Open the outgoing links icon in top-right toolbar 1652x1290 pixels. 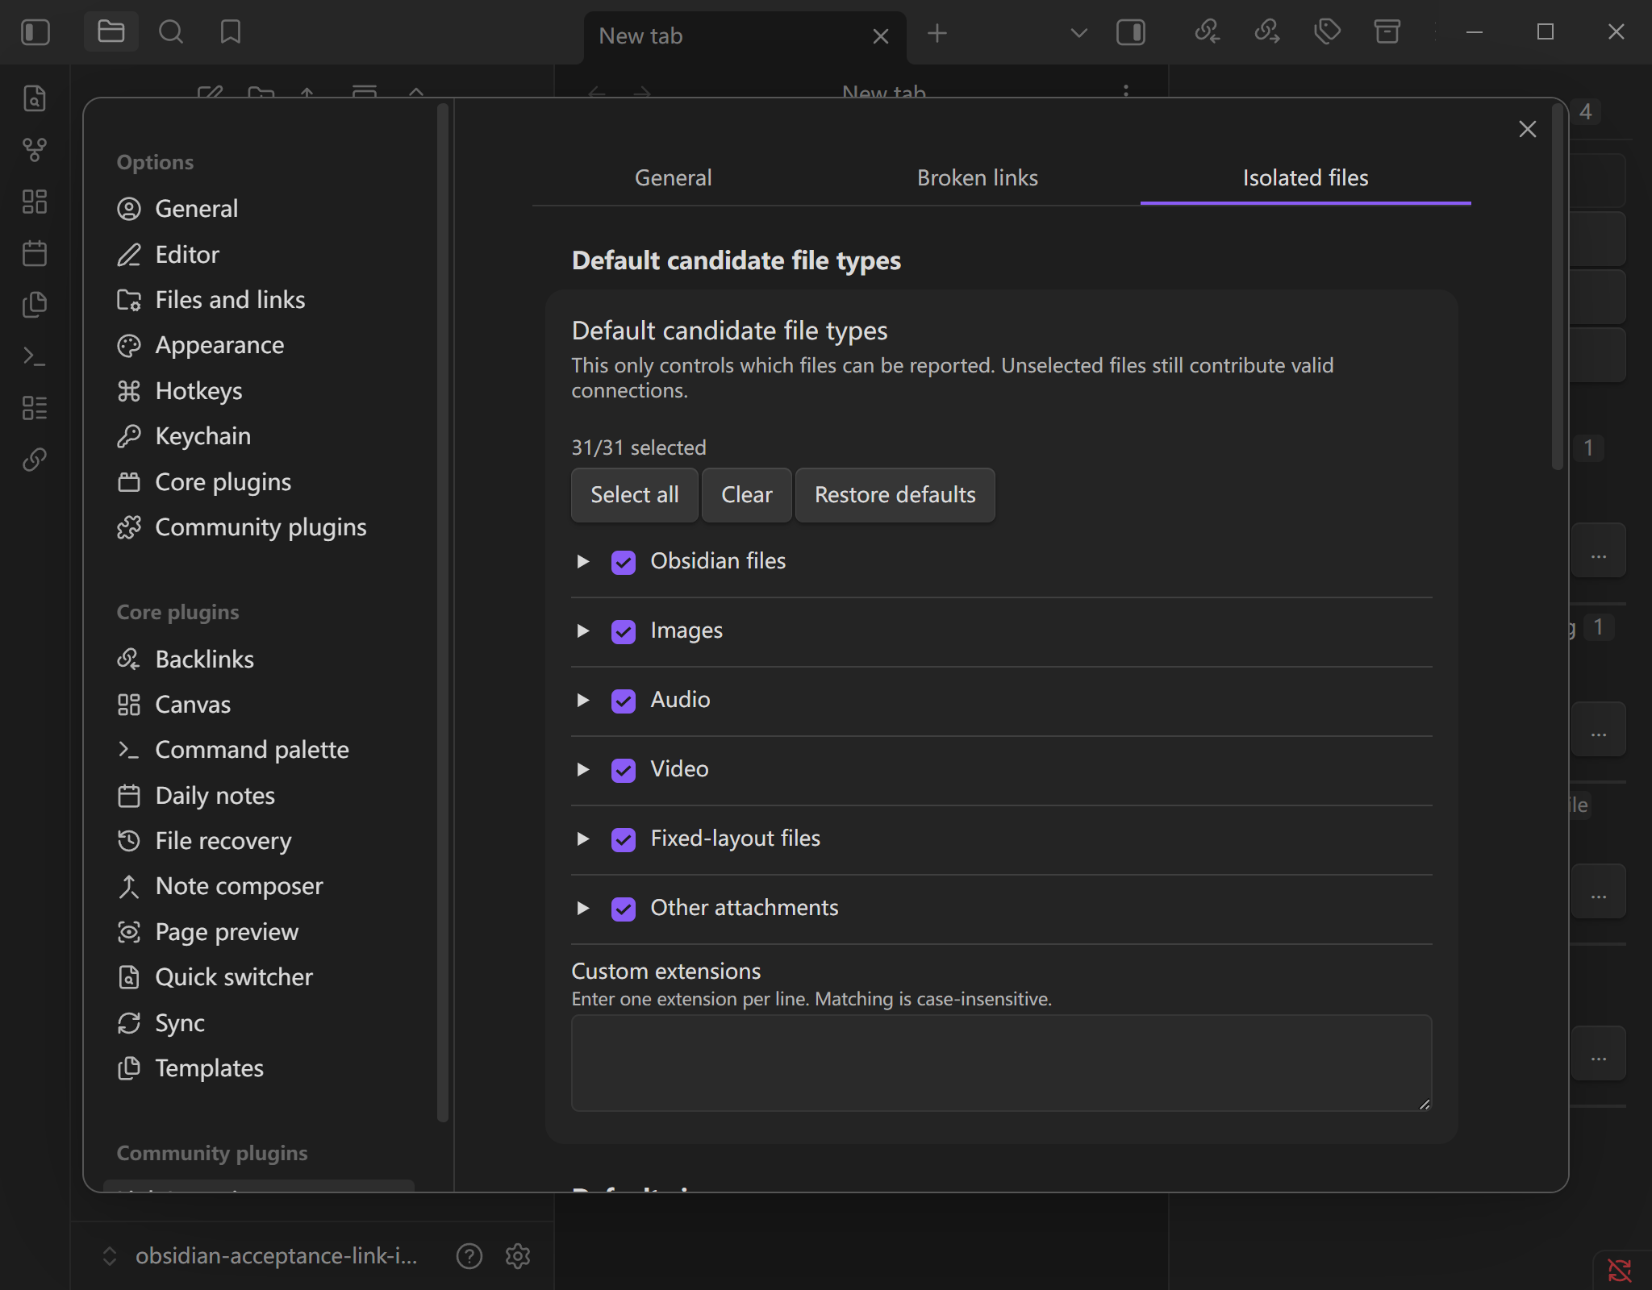pyautogui.click(x=1267, y=32)
